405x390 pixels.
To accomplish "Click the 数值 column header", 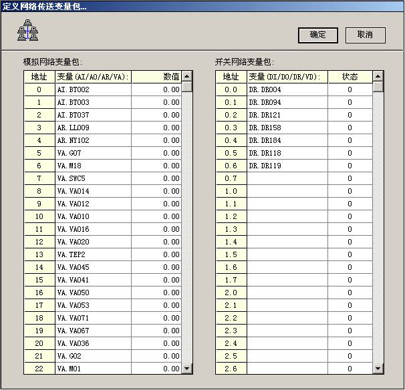I will point(156,77).
